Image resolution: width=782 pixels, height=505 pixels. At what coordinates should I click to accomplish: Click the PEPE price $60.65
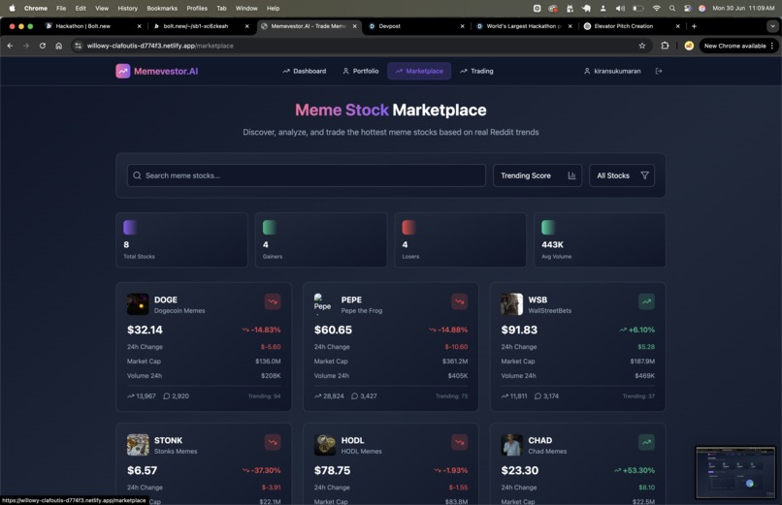333,330
